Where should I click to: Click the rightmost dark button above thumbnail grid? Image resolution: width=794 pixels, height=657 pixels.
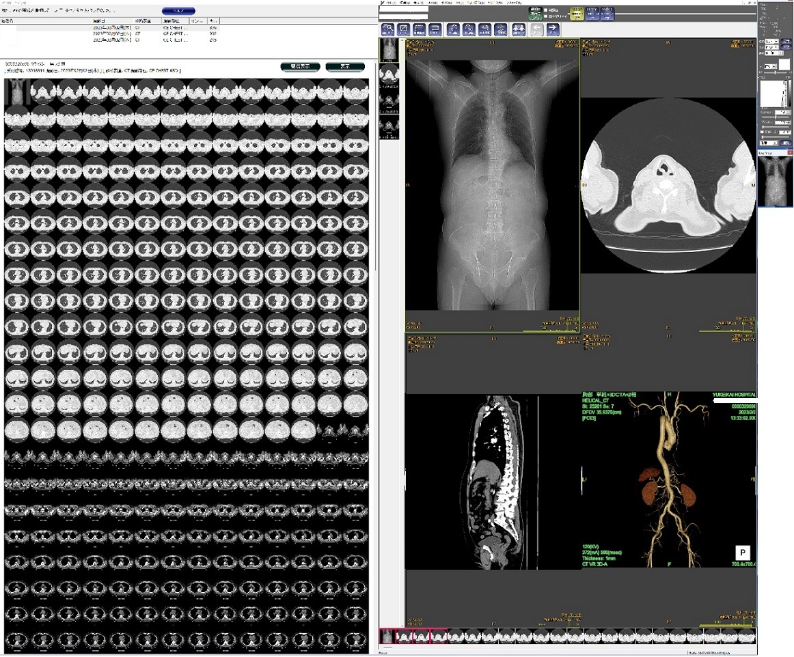pos(344,67)
